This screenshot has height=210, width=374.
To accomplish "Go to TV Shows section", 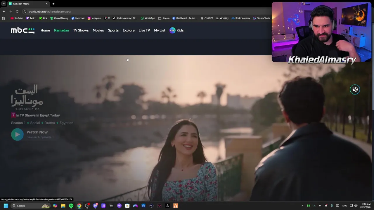I will 81,30.
